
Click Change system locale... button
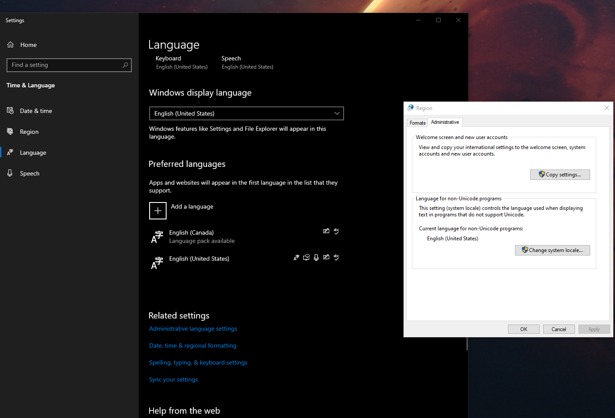point(552,250)
